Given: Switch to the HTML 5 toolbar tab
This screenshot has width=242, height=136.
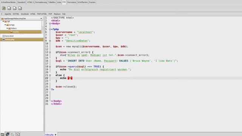Looking at the screenshot, I should 30,2.
